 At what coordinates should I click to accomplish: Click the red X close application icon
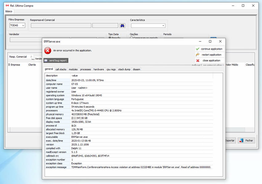coord(198,60)
